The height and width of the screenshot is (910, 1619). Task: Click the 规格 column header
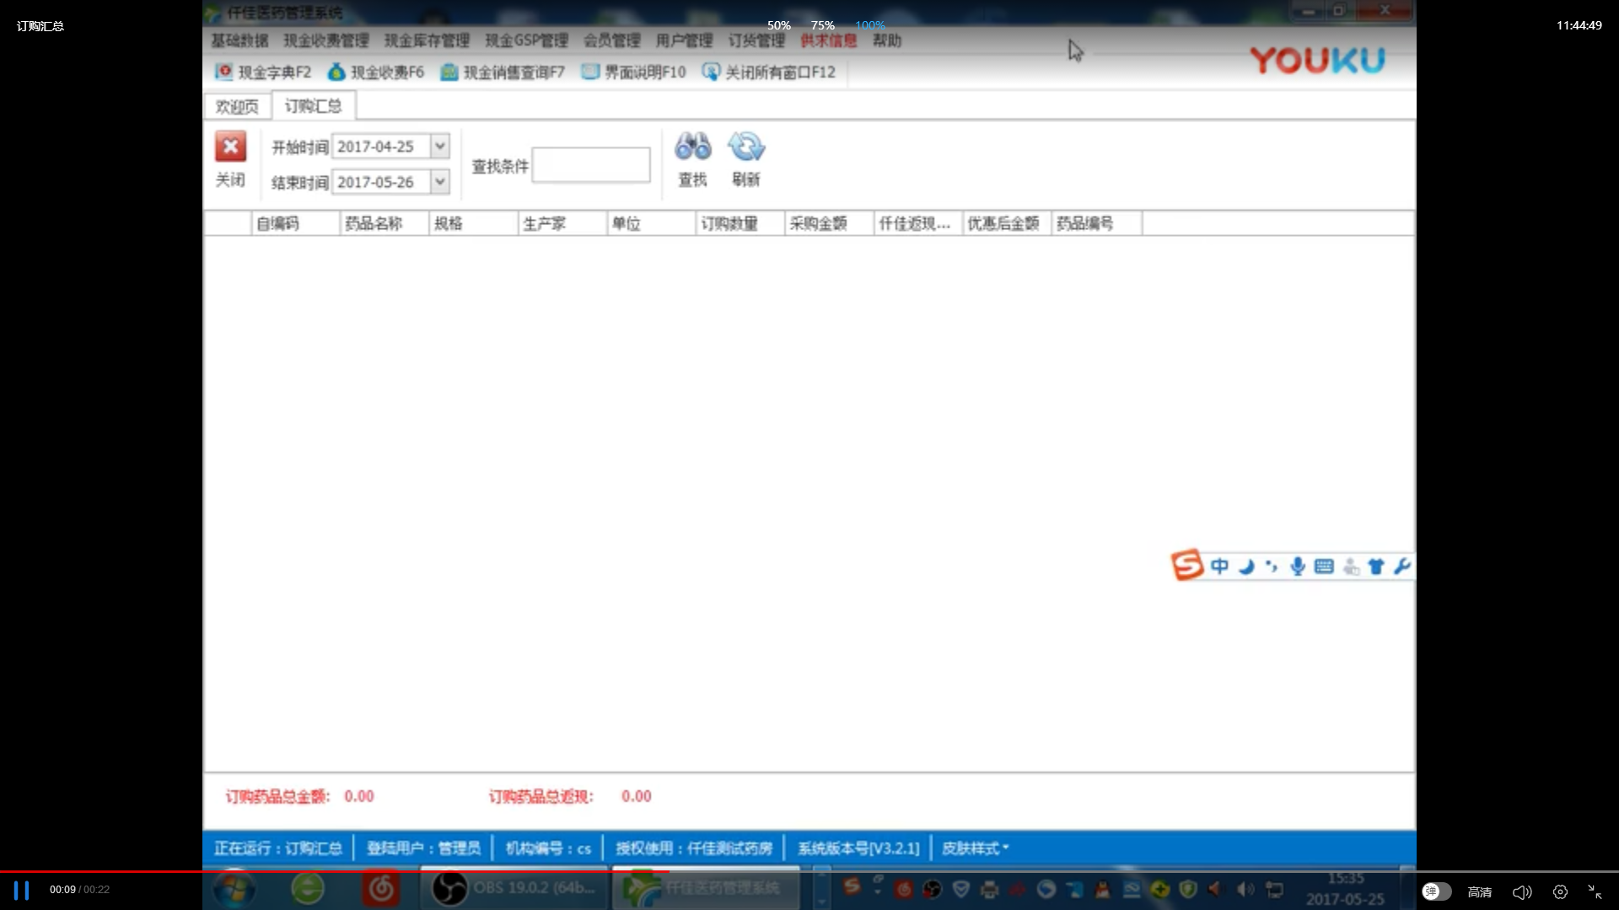pos(474,223)
